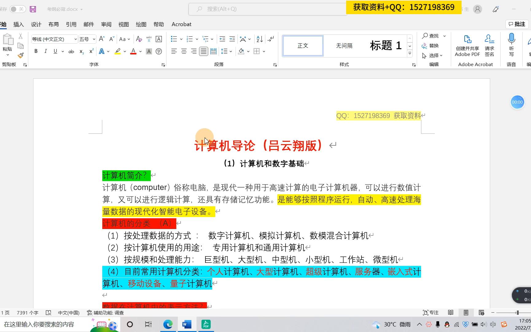Click the Format Painter brush icon

tap(21, 56)
